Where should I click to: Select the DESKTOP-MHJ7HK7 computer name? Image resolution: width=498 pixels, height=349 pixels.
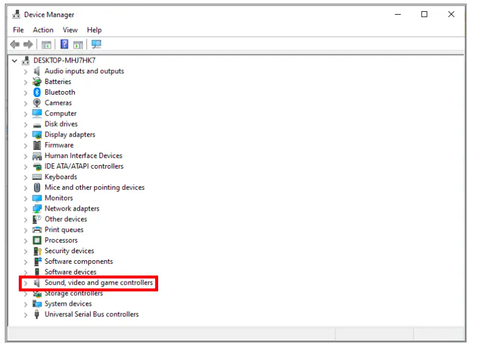coord(65,60)
